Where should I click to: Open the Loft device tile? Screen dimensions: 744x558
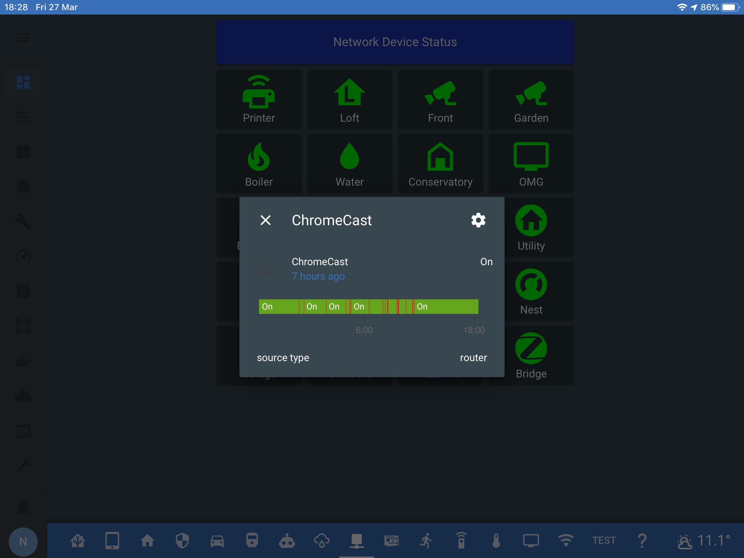(349, 99)
